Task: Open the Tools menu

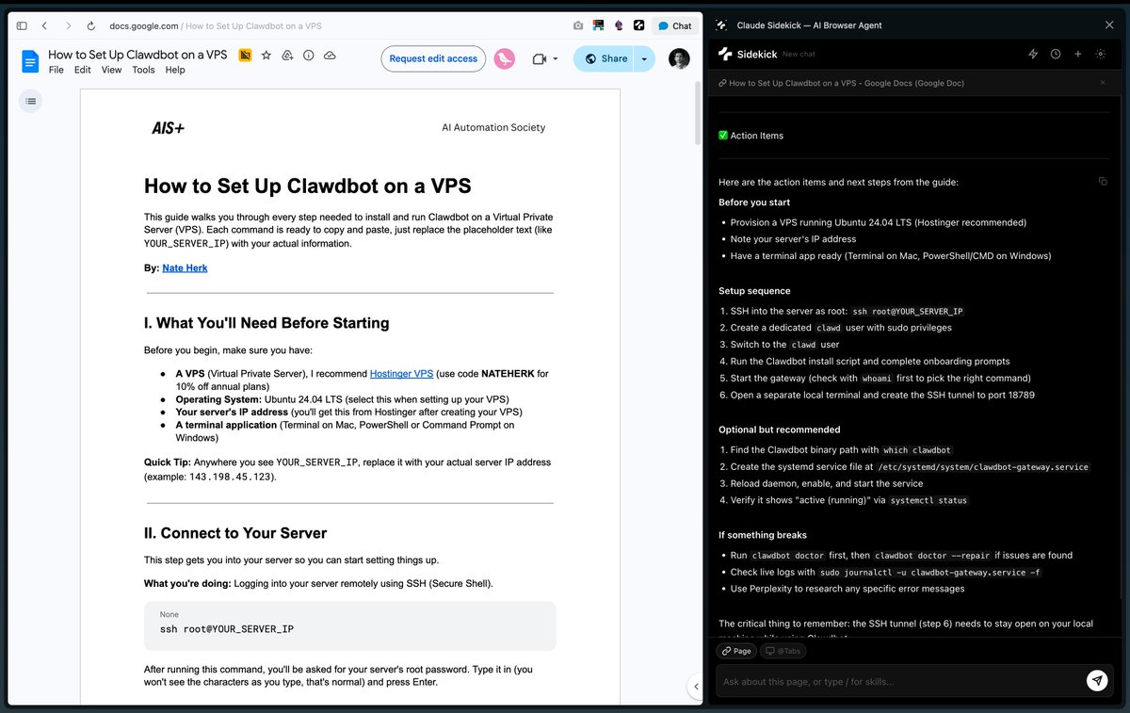Action: (143, 70)
